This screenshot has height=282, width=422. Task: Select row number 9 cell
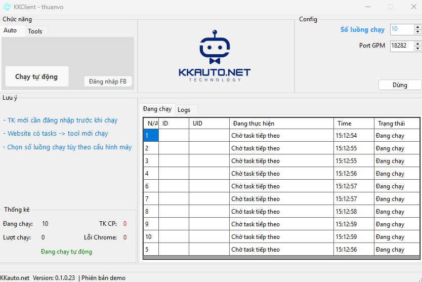pyautogui.click(x=151, y=224)
